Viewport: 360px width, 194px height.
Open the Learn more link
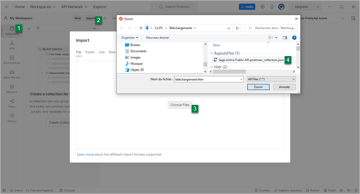point(85,155)
